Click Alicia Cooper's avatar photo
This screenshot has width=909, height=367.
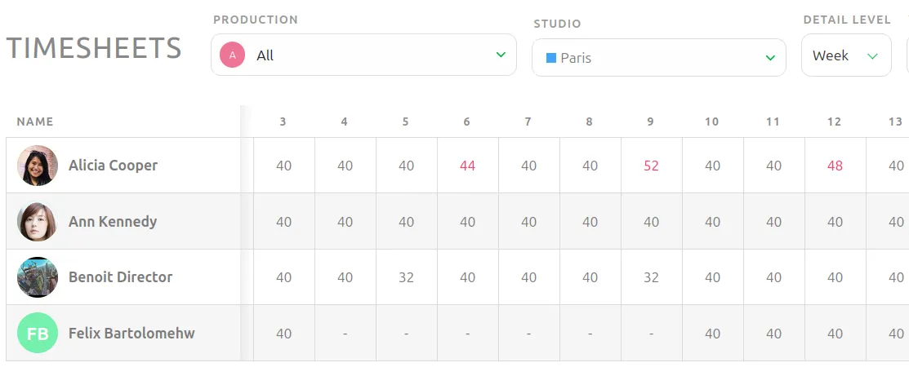pyautogui.click(x=38, y=165)
